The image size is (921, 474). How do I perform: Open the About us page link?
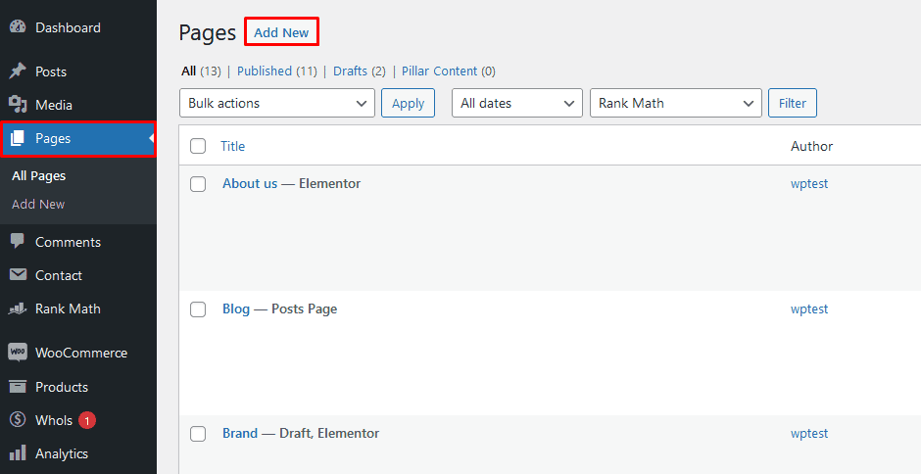tap(250, 183)
